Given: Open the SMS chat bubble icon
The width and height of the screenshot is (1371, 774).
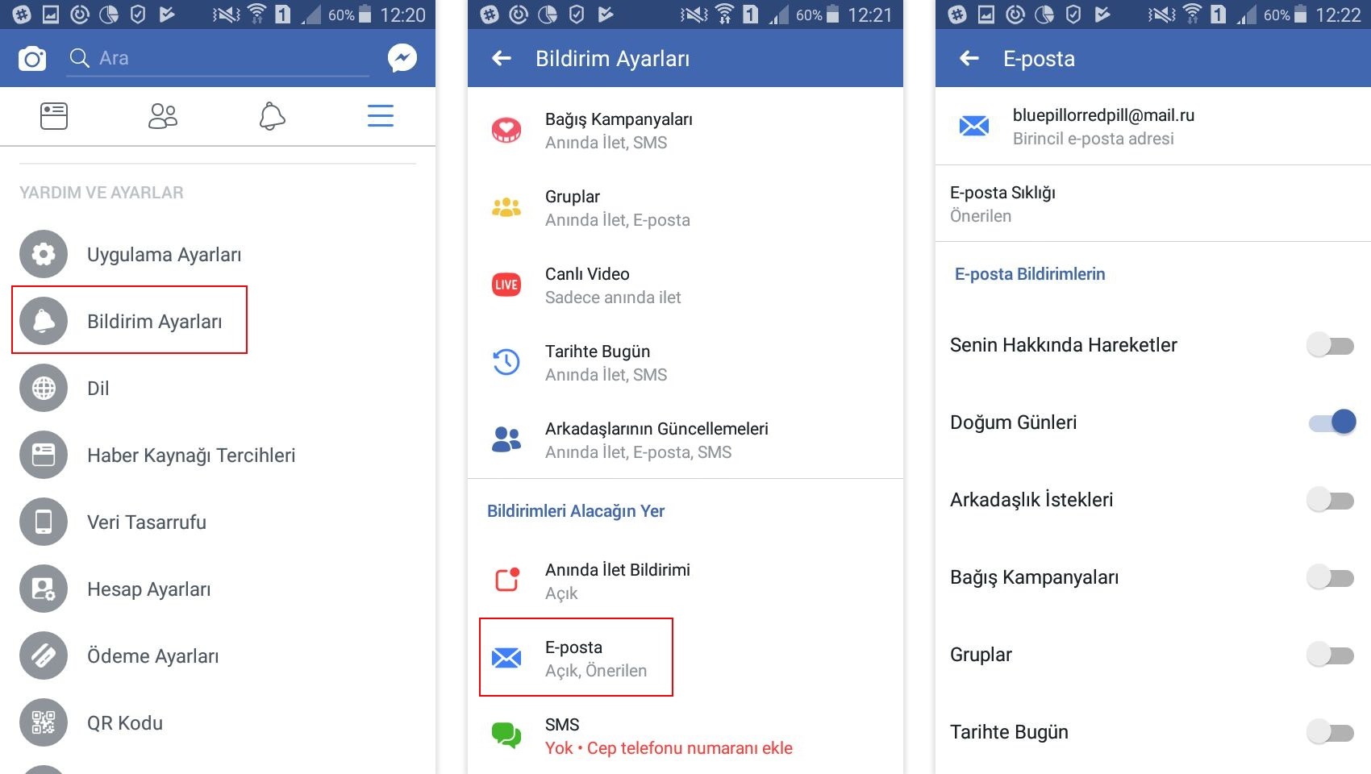Looking at the screenshot, I should pyautogui.click(x=506, y=735).
